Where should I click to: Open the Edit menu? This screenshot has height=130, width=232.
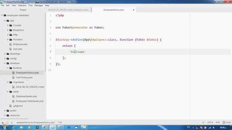click(x=8, y=5)
